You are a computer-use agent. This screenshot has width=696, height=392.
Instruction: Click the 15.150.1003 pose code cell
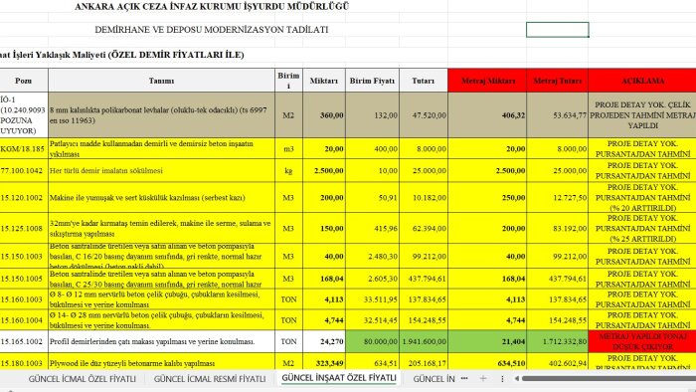click(x=24, y=256)
